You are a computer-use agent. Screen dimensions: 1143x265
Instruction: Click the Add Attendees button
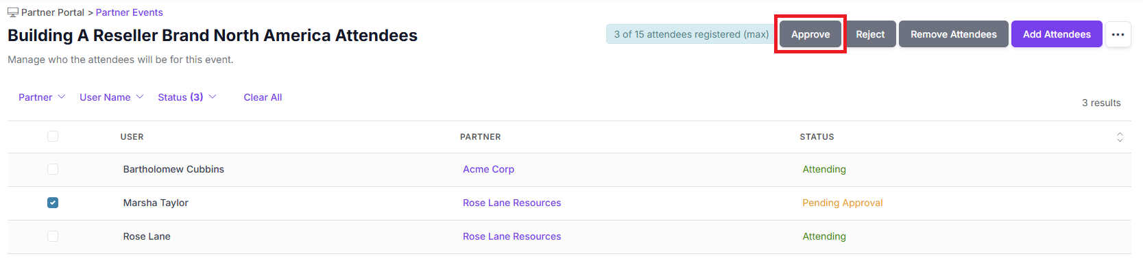point(1057,34)
